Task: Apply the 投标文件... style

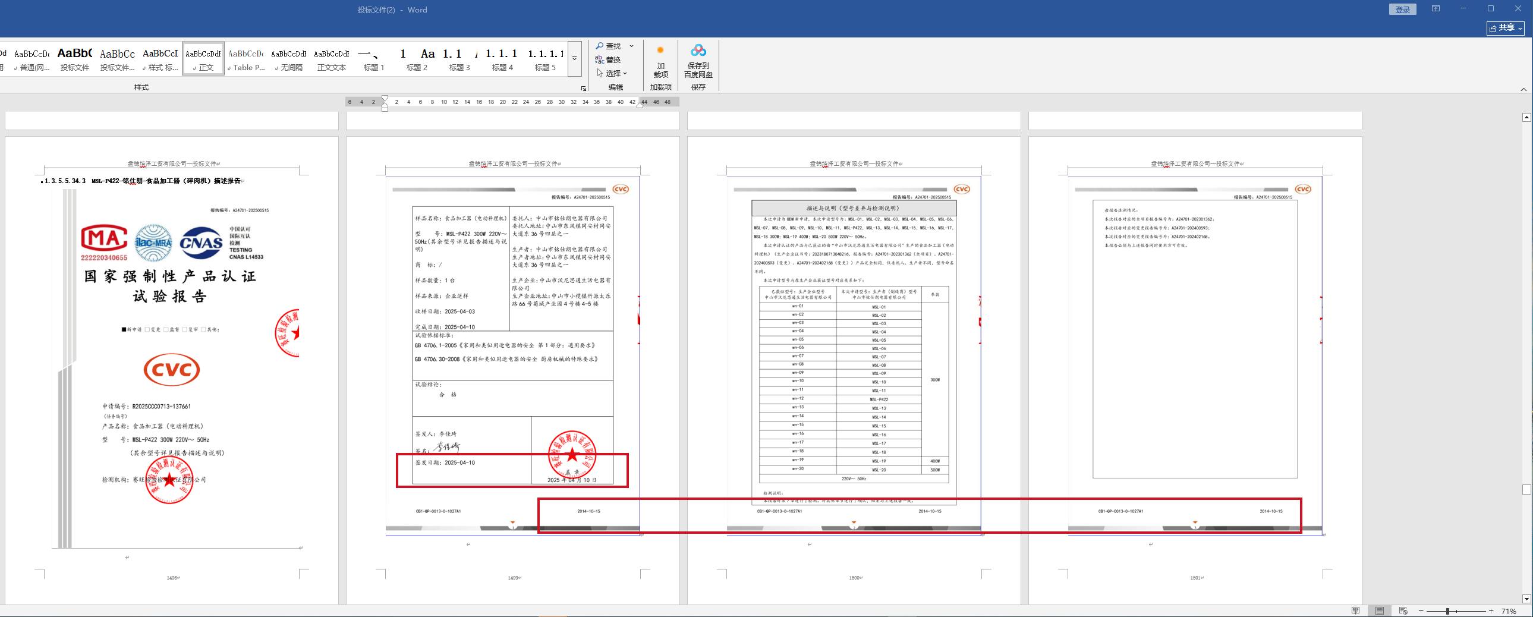Action: pyautogui.click(x=118, y=58)
